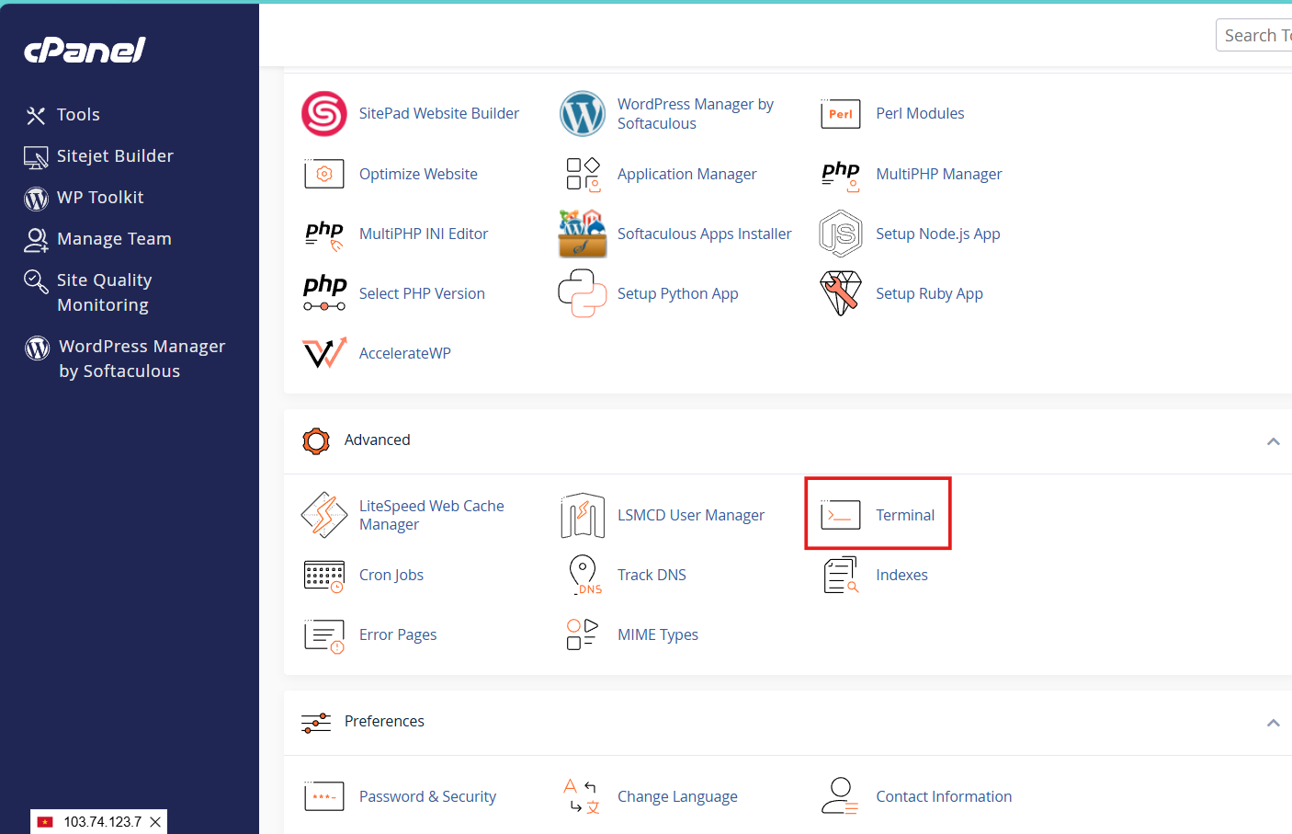Click the Advanced section gear icon

316,440
